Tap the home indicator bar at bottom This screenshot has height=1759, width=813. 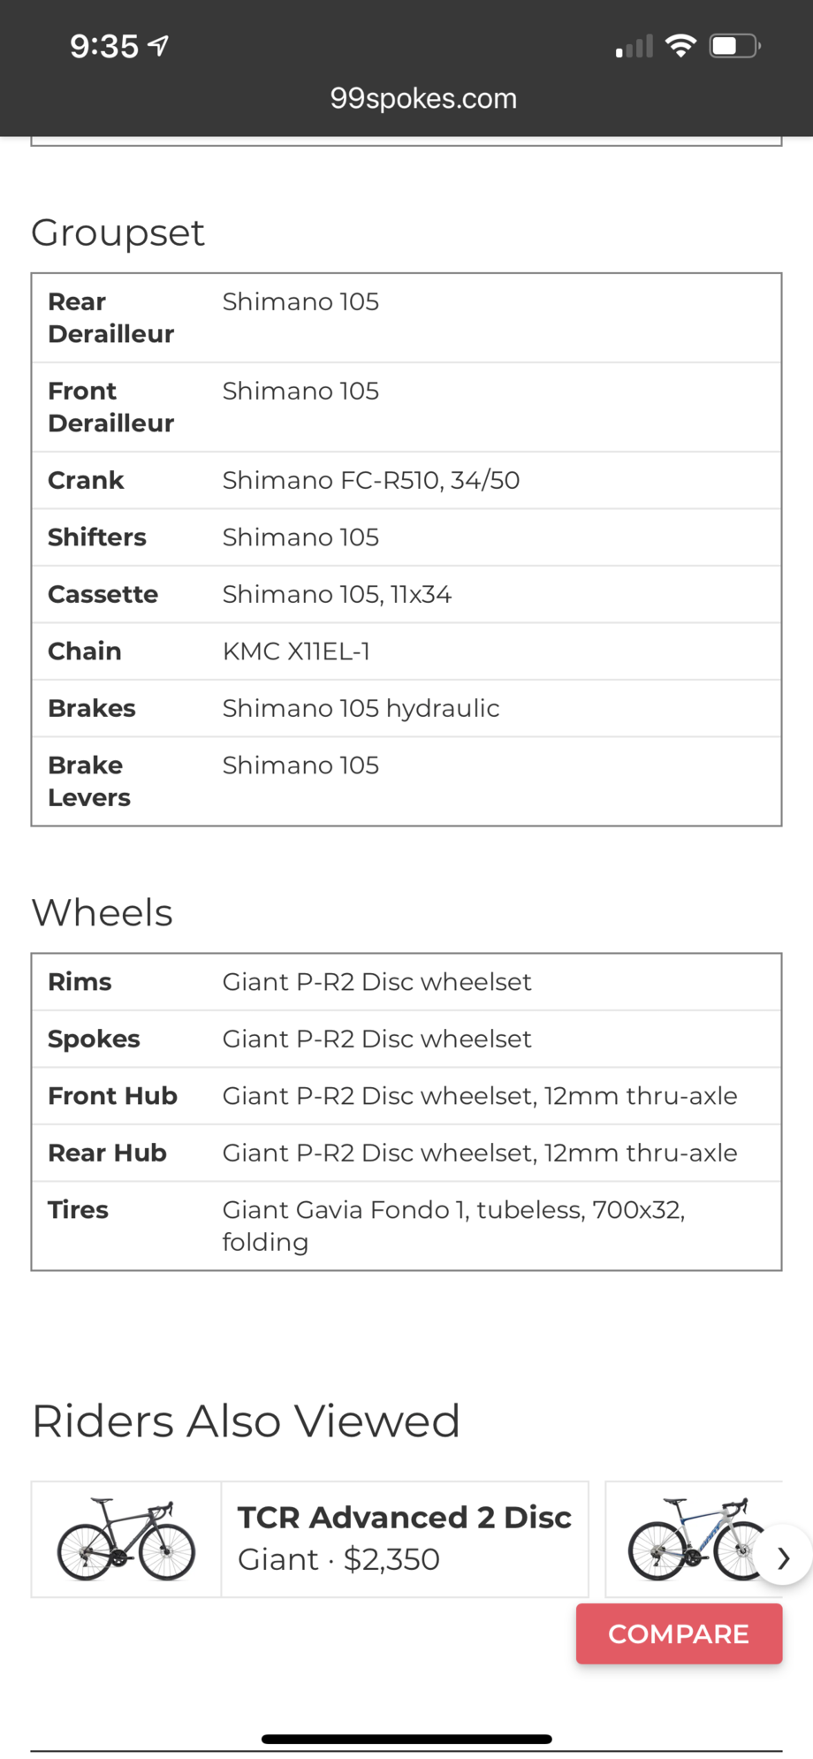click(406, 1739)
